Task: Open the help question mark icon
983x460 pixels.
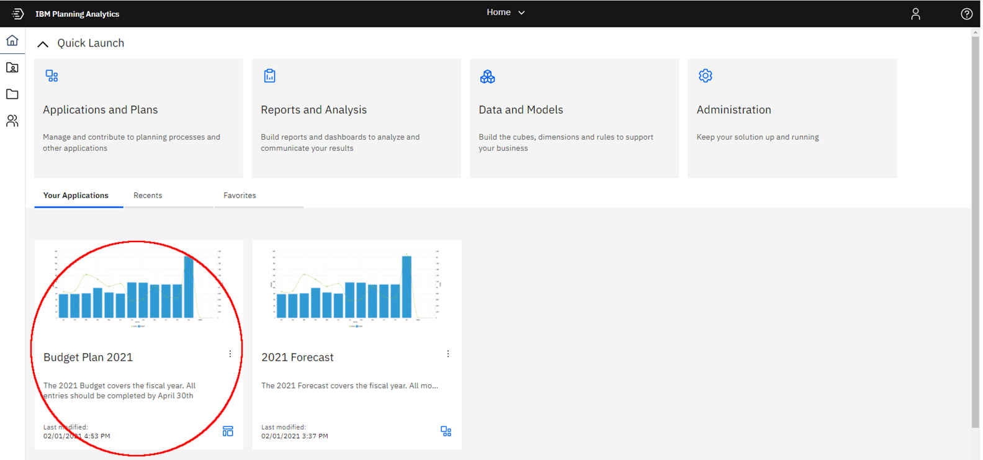Action: (966, 14)
